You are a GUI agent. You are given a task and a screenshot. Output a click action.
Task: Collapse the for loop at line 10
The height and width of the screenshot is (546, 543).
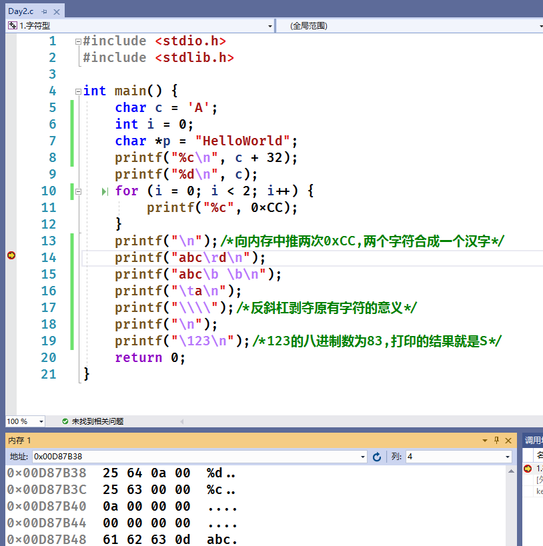click(78, 191)
